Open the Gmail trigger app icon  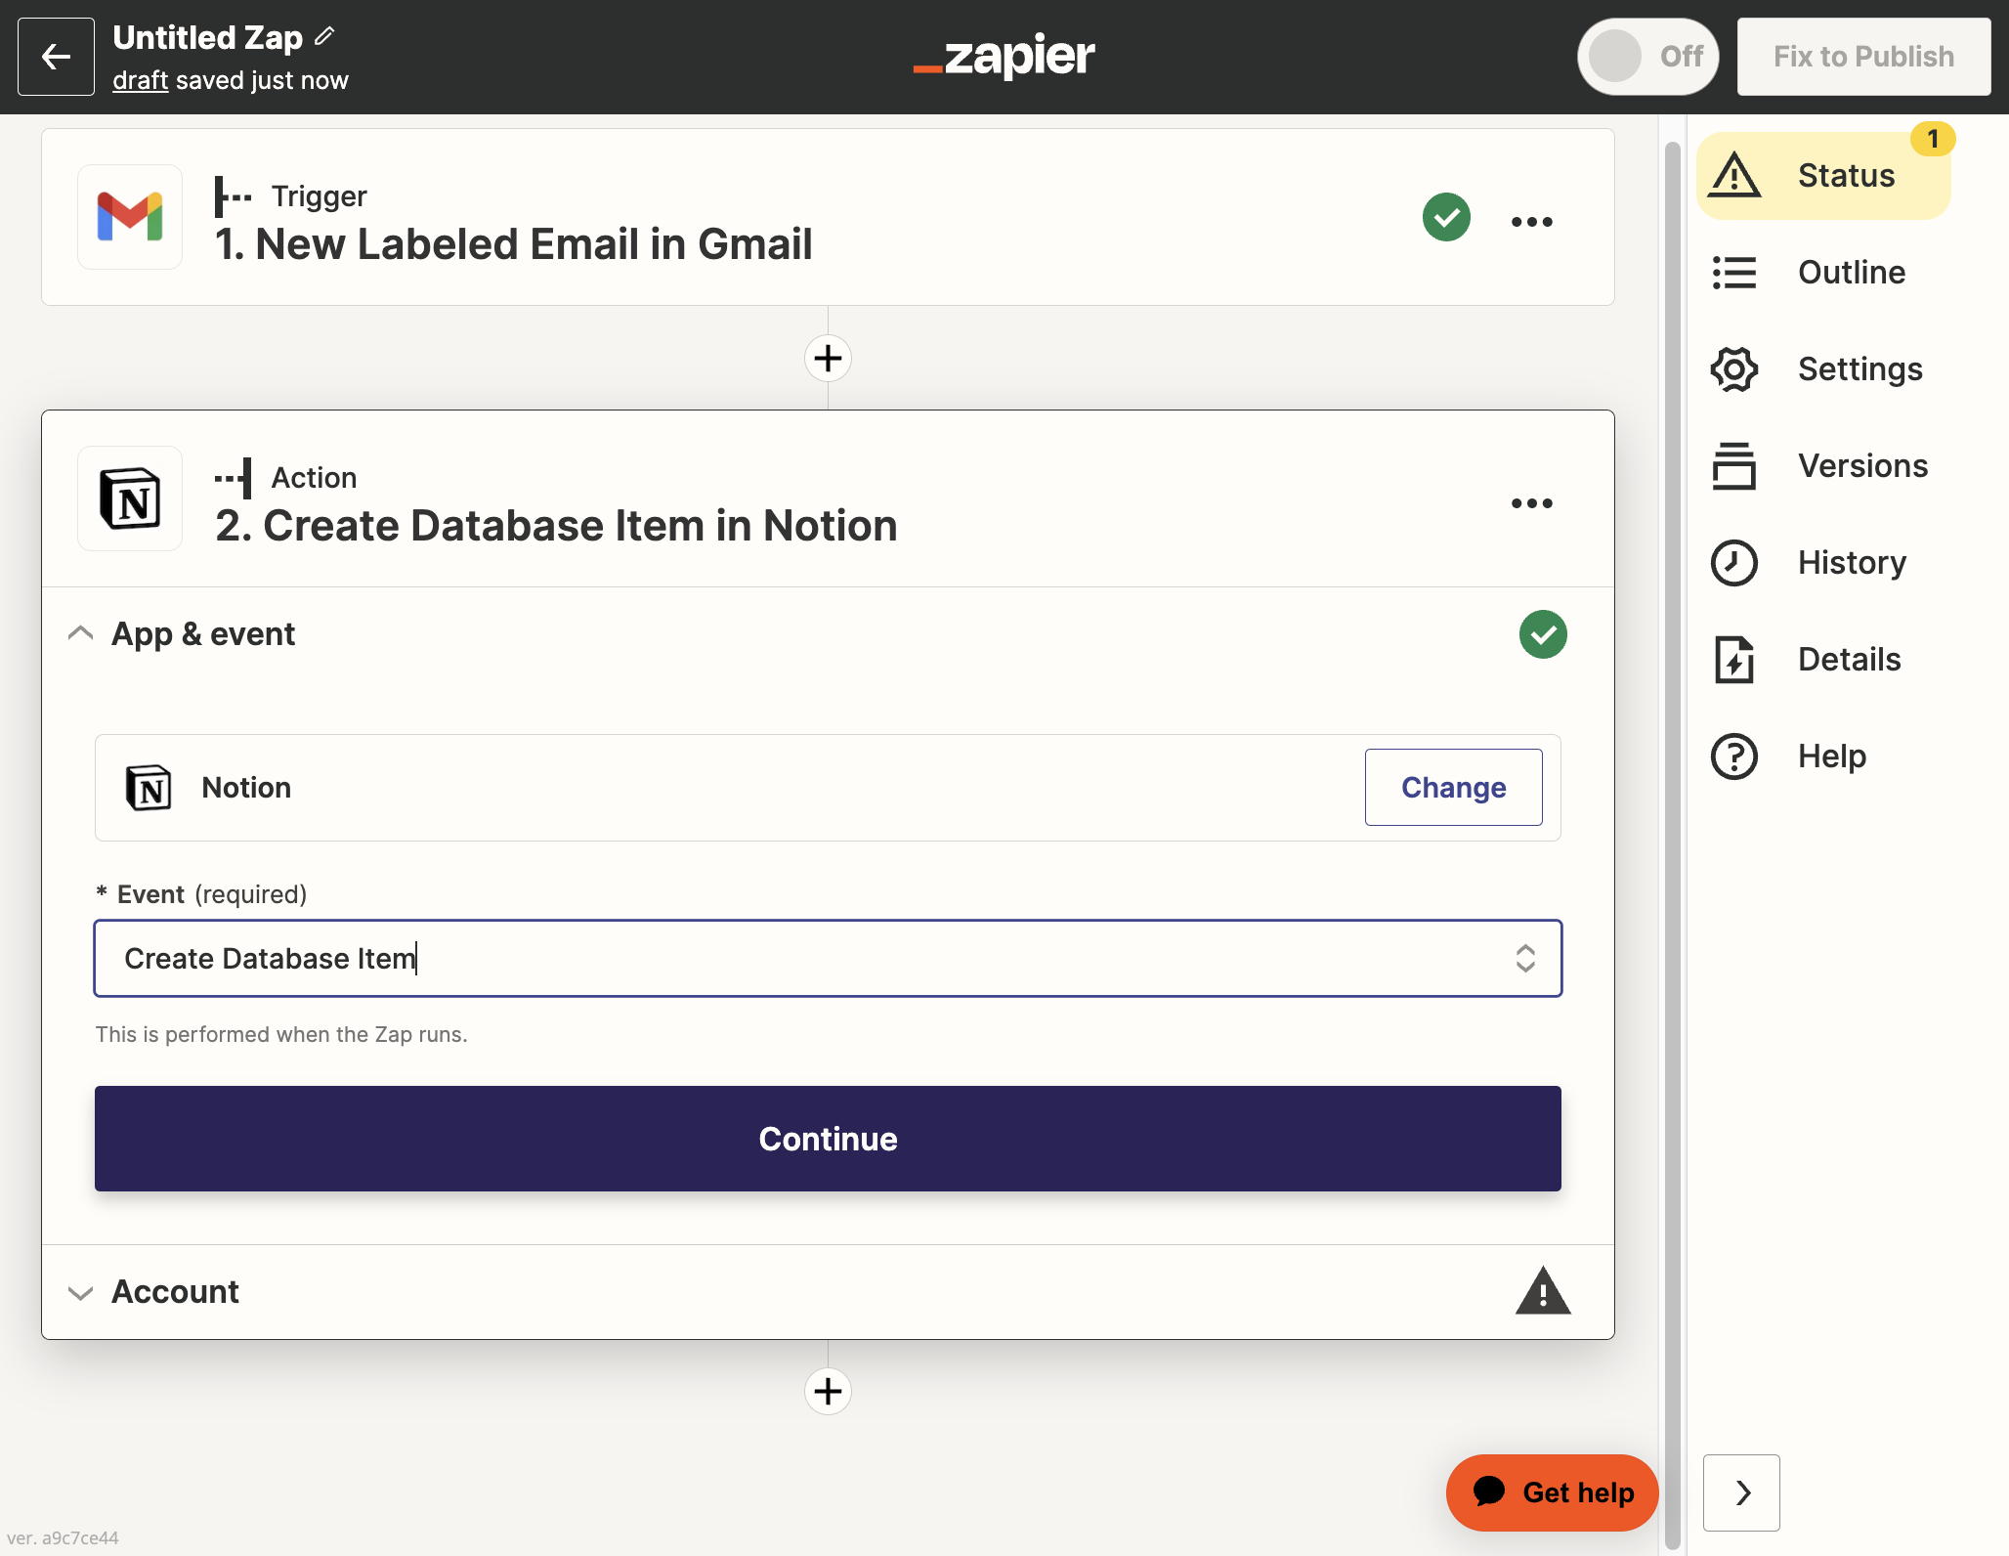coord(130,217)
